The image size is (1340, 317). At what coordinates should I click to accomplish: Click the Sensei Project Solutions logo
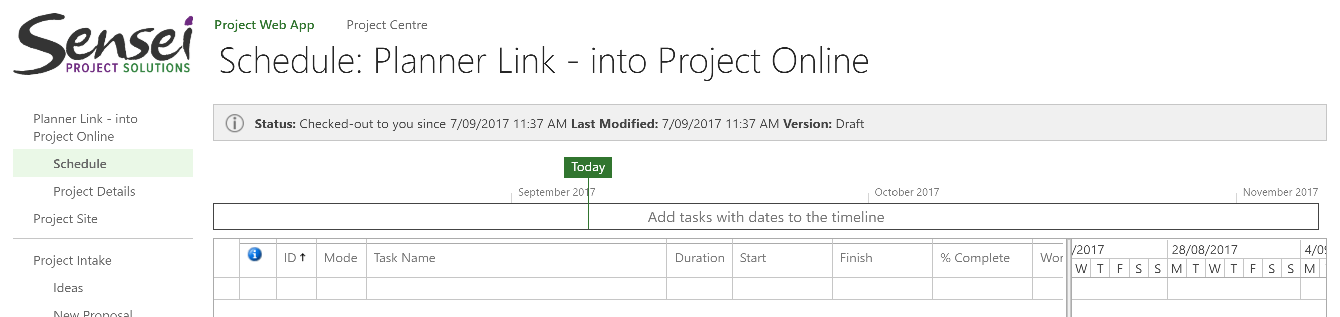tap(104, 45)
